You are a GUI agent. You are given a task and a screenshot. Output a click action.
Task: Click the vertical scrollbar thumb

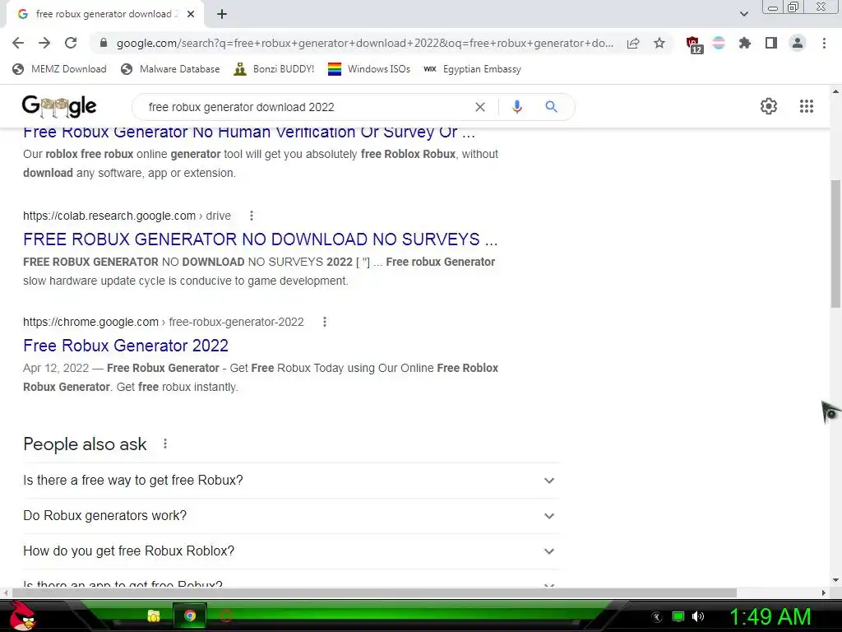pyautogui.click(x=835, y=244)
